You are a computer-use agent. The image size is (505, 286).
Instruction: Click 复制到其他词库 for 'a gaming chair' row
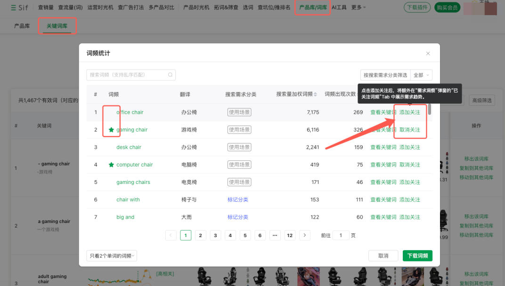pos(476,226)
